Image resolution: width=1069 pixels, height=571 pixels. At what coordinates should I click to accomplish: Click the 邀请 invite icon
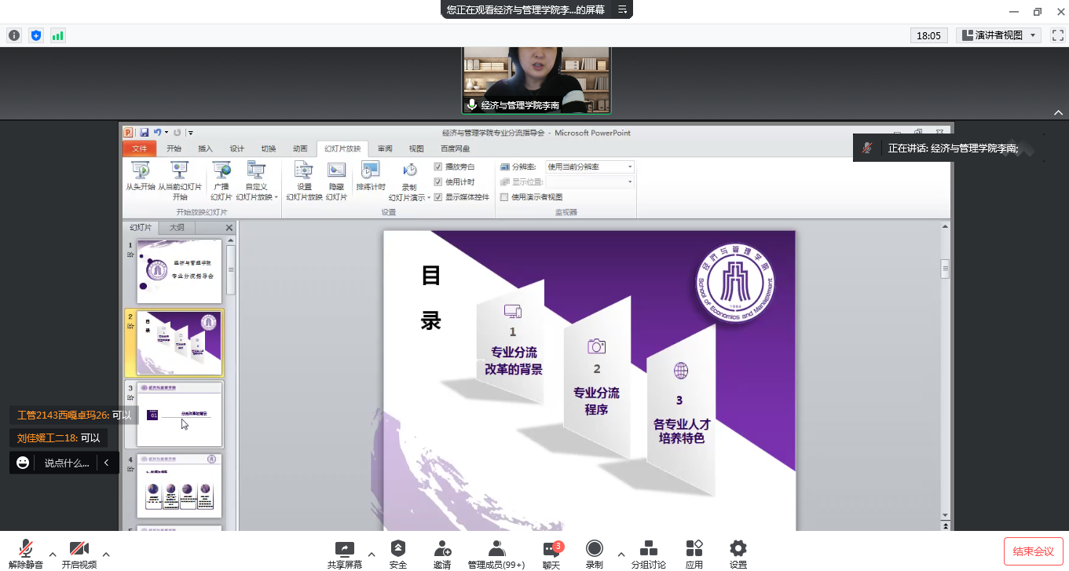[x=442, y=548]
